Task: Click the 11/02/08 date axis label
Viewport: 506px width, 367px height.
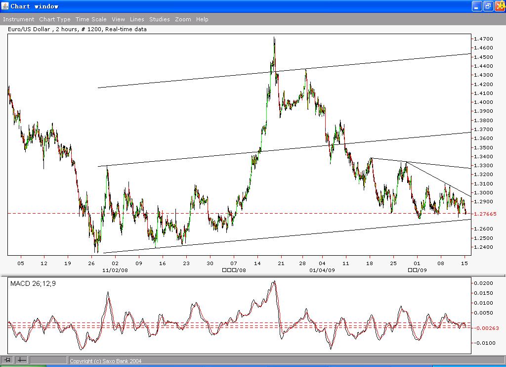Action: click(115, 270)
